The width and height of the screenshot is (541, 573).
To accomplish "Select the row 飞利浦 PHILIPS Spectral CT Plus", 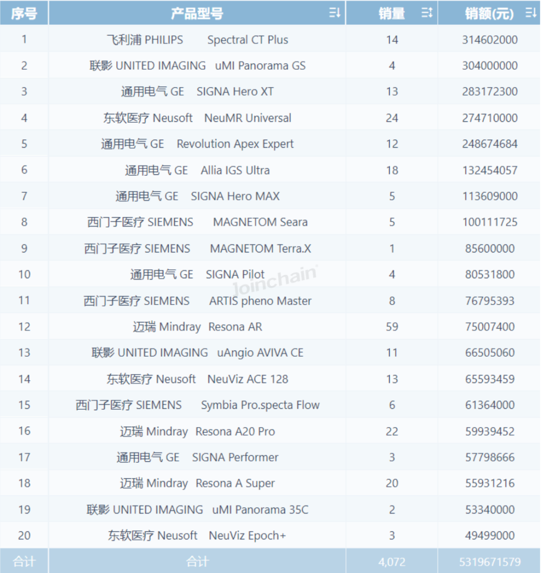I will click(x=270, y=40).
